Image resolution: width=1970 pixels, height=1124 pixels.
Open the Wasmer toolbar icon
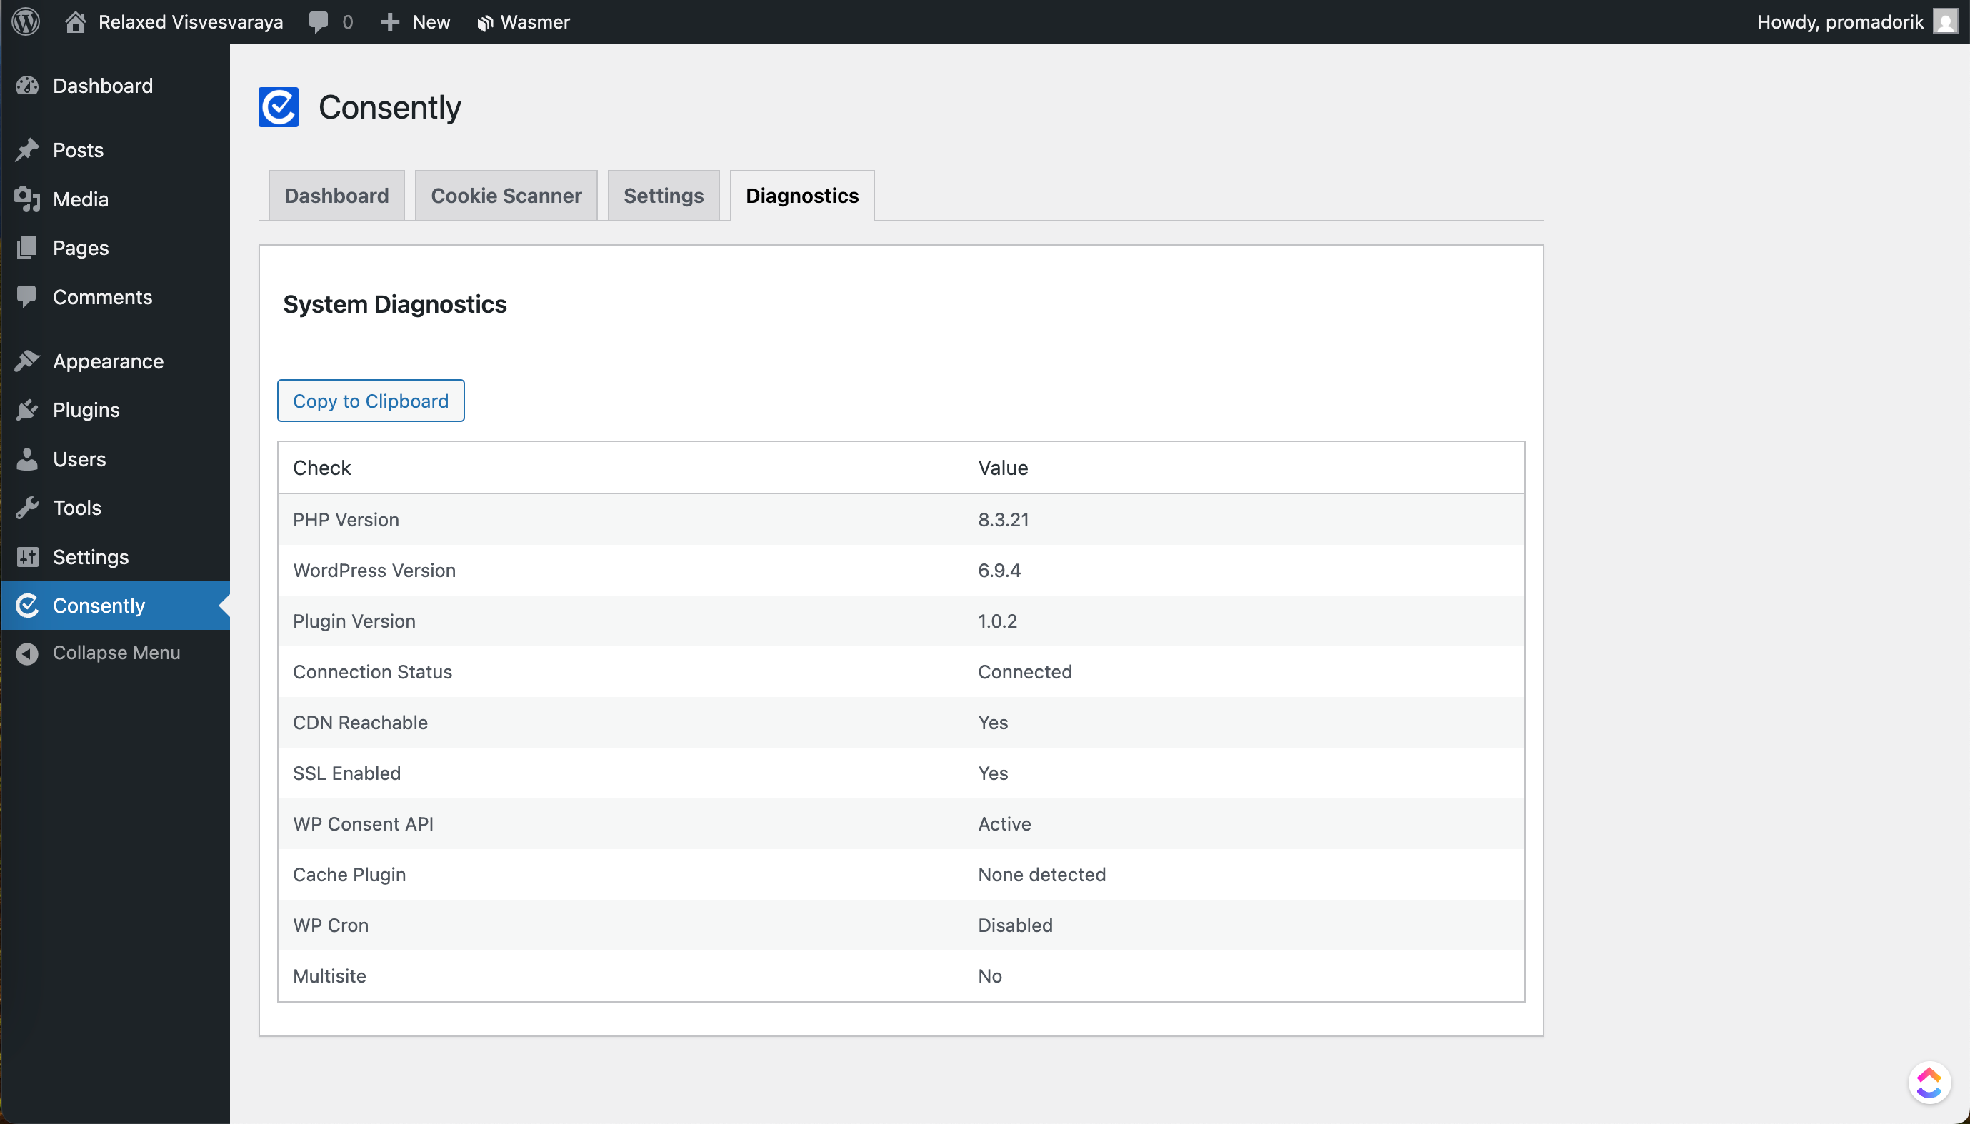click(x=485, y=23)
